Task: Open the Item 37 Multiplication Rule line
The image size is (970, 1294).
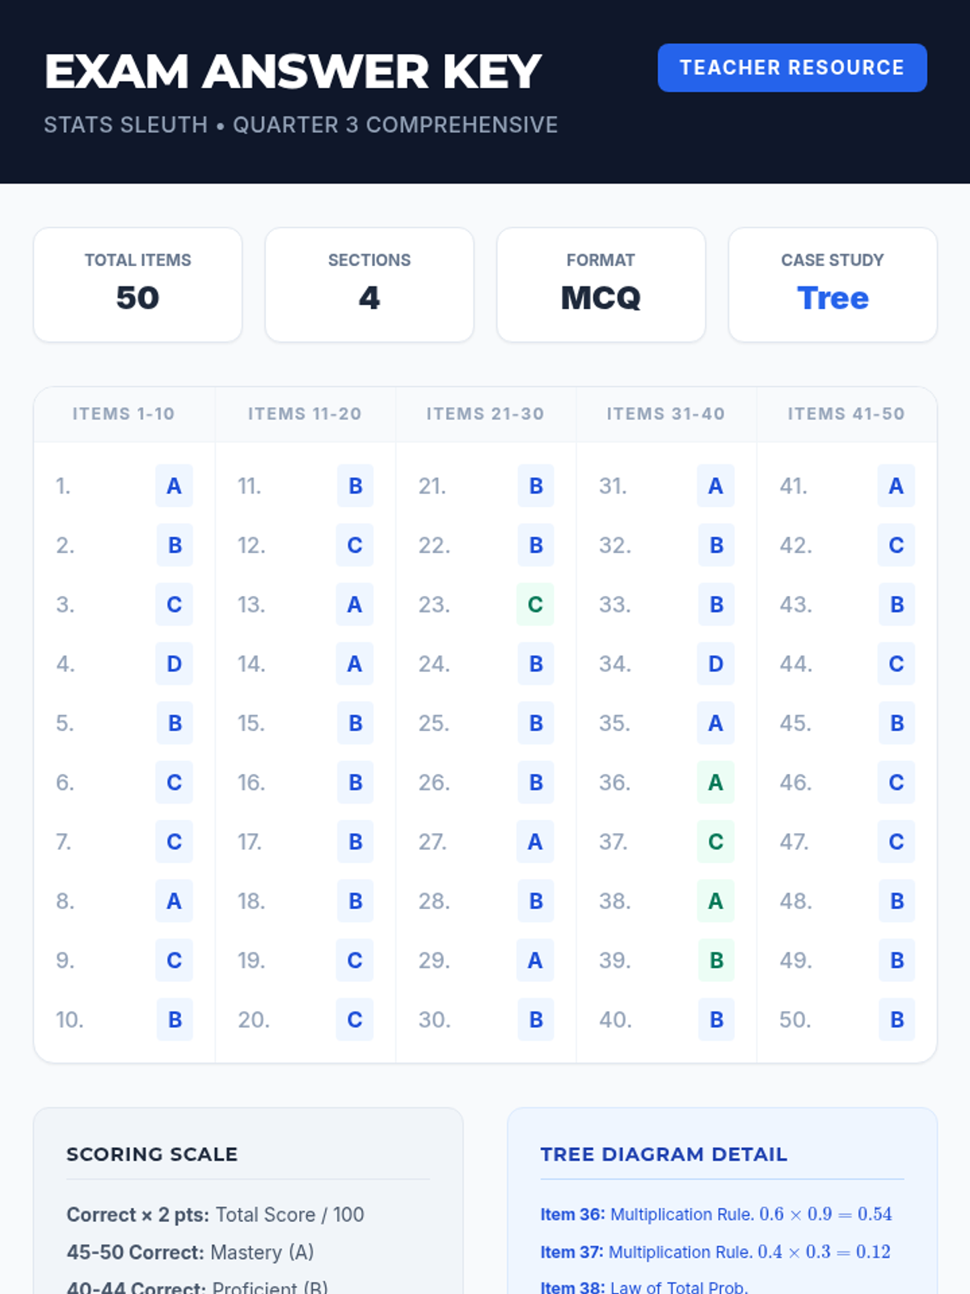Action: 715,1252
